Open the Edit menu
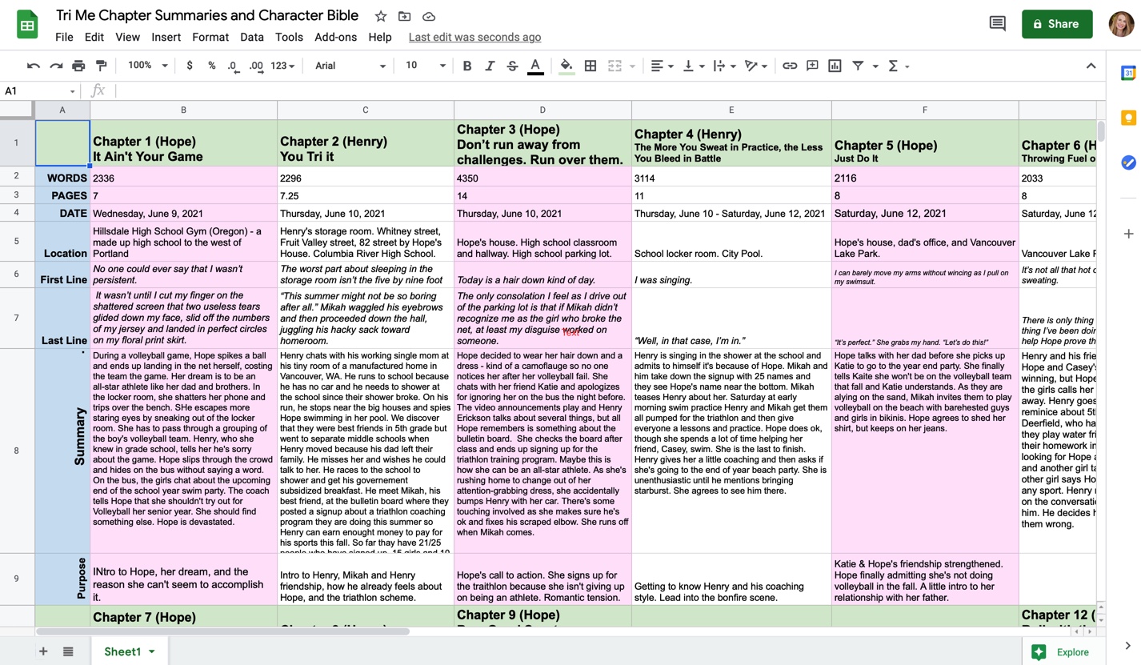 (94, 37)
